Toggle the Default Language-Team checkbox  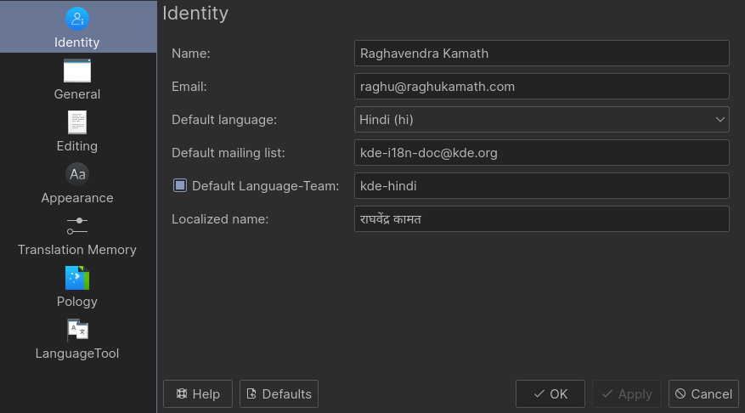[180, 185]
